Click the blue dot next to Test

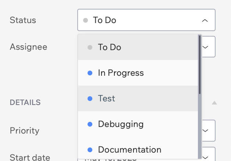pos(90,98)
